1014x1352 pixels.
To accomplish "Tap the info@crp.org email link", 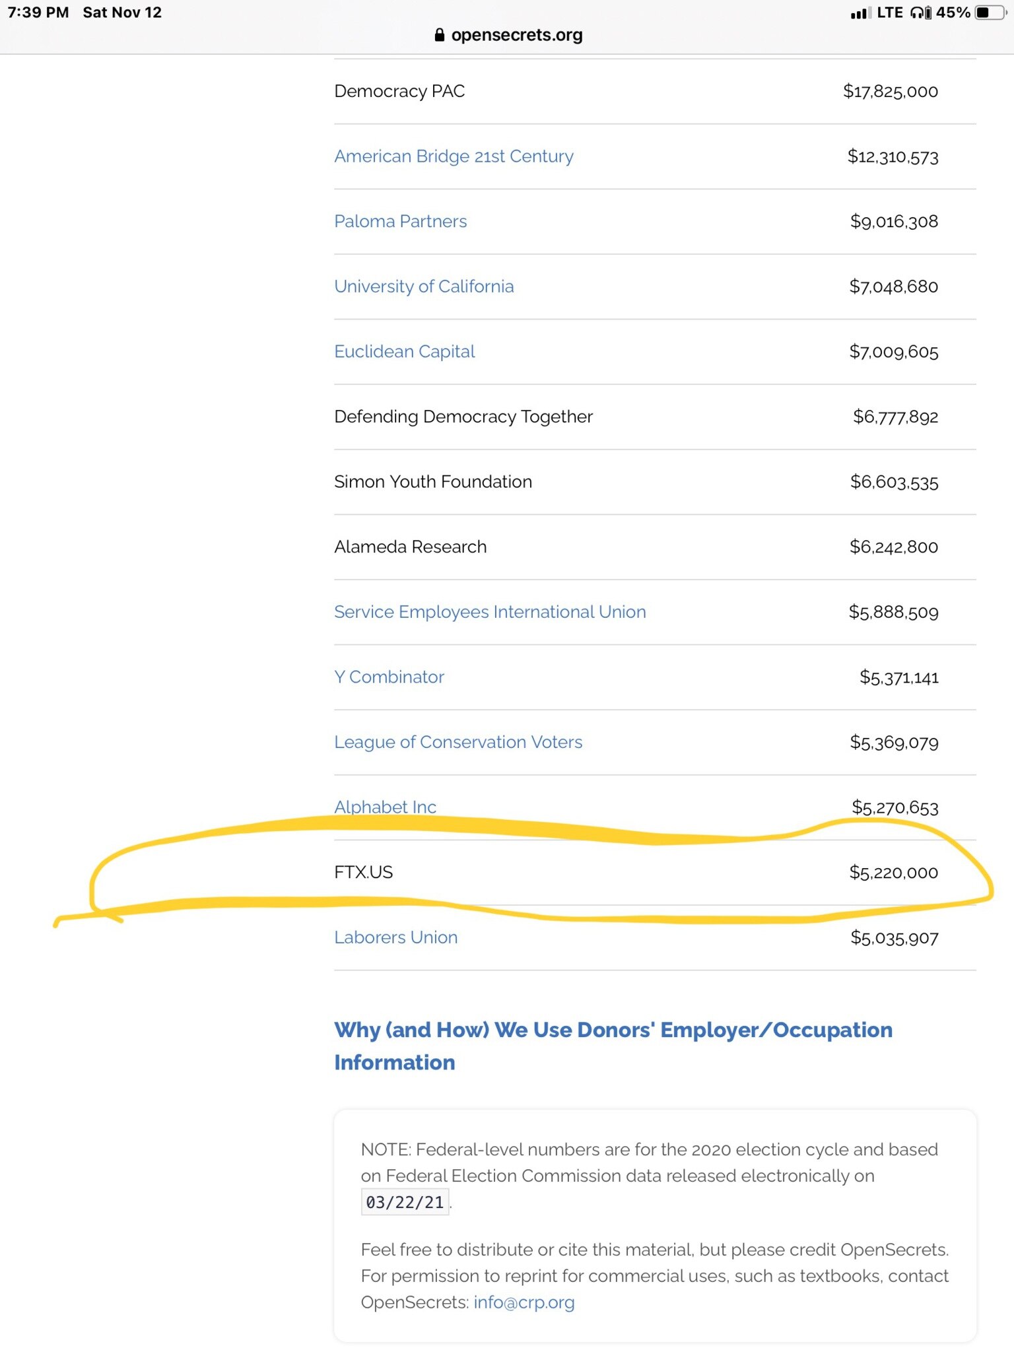I will (524, 1302).
